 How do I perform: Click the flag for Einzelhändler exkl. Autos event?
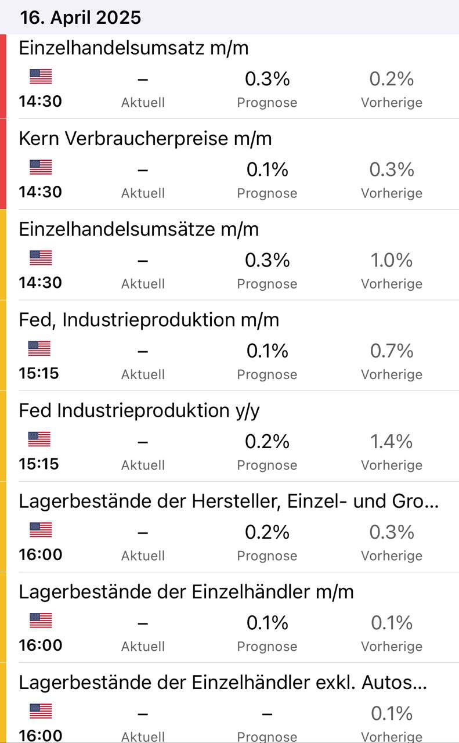pos(41,710)
